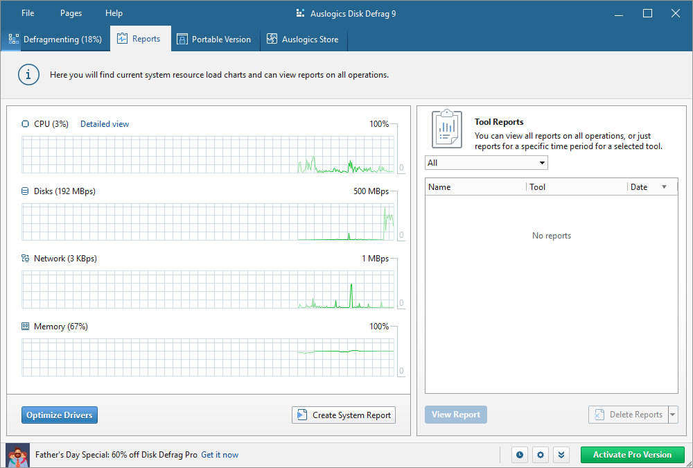Open the scheduler clock icon
Image resolution: width=693 pixels, height=468 pixels.
(x=520, y=455)
